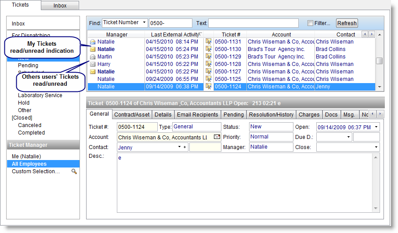The image size is (398, 233).
Task: Click the ticket icon for ticket 0500-1131
Action: (x=208, y=42)
